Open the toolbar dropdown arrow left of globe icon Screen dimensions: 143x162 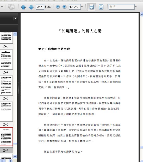pyautogui.click(x=2, y=7)
